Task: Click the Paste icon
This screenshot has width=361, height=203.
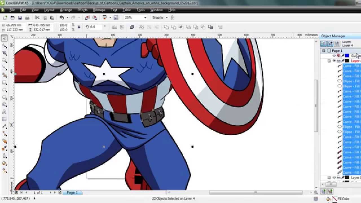Action: (x=52, y=17)
